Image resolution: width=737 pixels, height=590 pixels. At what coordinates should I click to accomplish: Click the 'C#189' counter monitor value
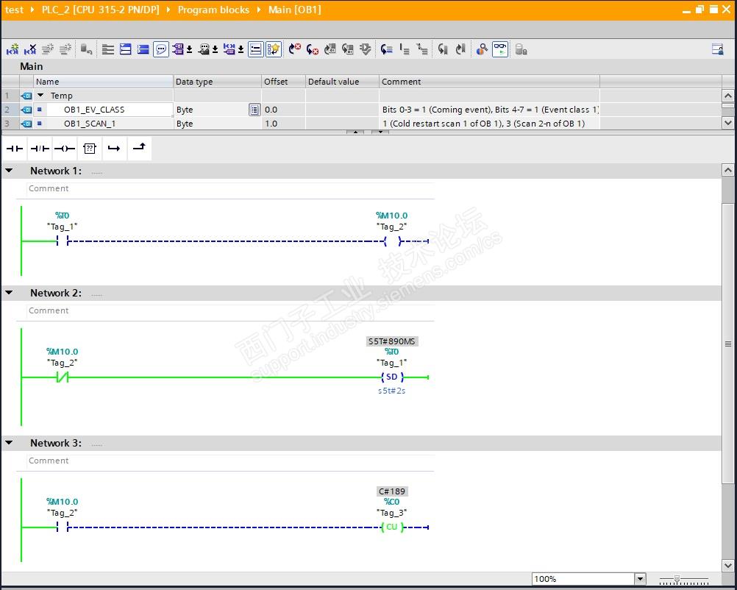coord(392,491)
